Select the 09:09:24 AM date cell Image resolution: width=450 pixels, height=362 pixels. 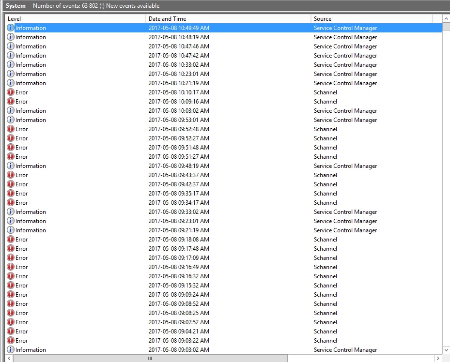pyautogui.click(x=179, y=294)
